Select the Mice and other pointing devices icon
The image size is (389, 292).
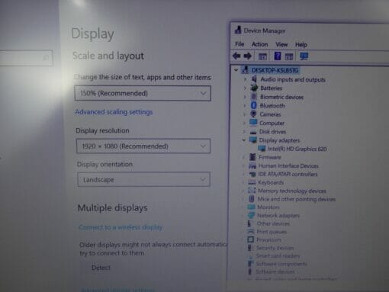[x=252, y=198]
